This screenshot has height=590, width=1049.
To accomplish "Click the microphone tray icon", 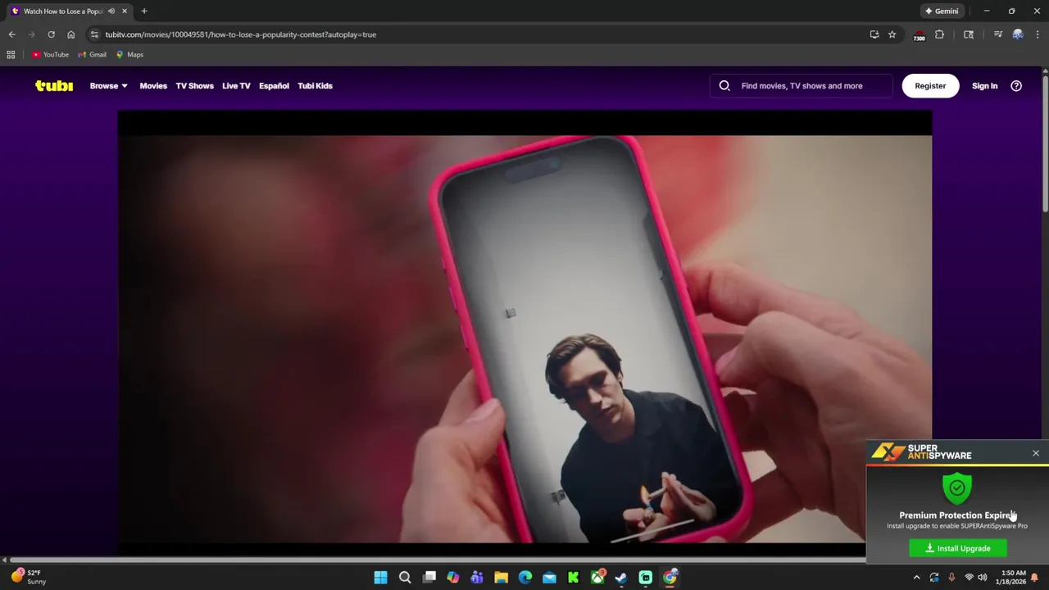I will (x=951, y=578).
